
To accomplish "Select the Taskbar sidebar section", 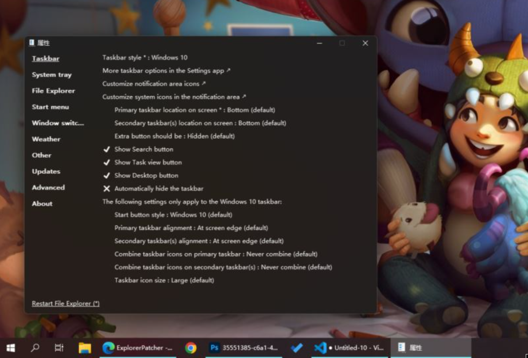I will point(46,58).
